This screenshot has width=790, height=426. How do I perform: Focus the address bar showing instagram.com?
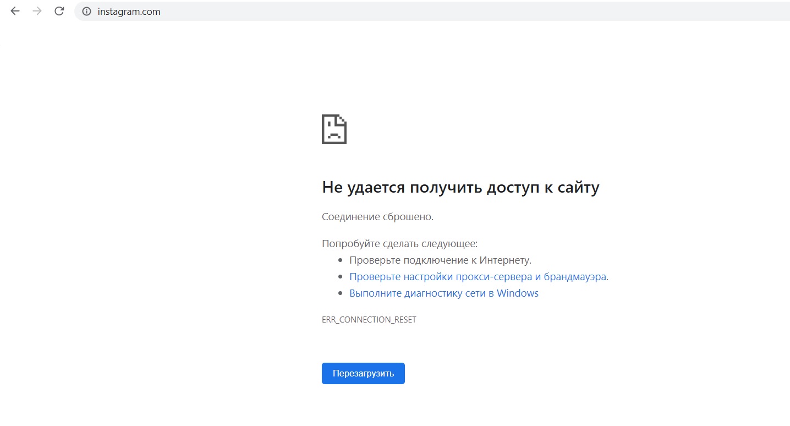[432, 12]
